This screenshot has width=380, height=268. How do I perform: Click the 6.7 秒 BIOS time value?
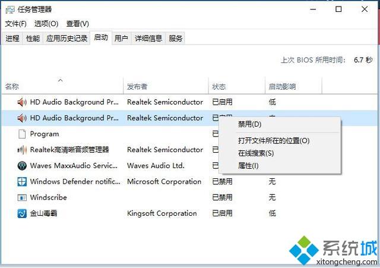point(363,59)
